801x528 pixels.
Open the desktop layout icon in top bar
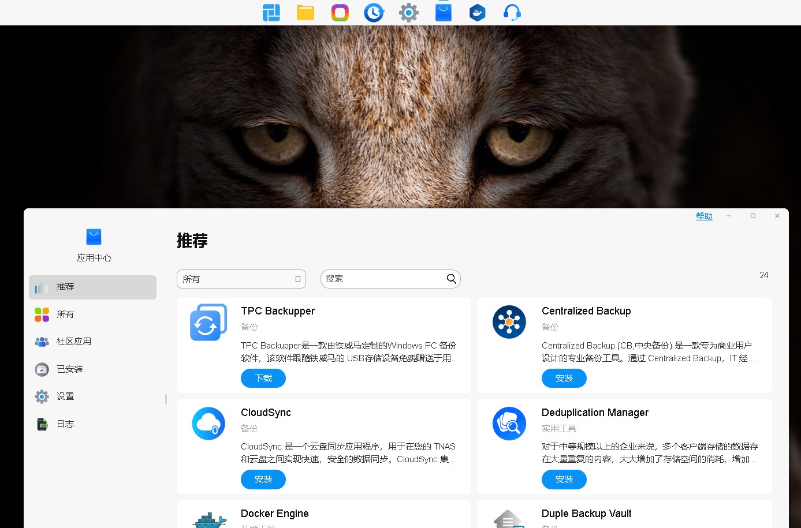271,13
